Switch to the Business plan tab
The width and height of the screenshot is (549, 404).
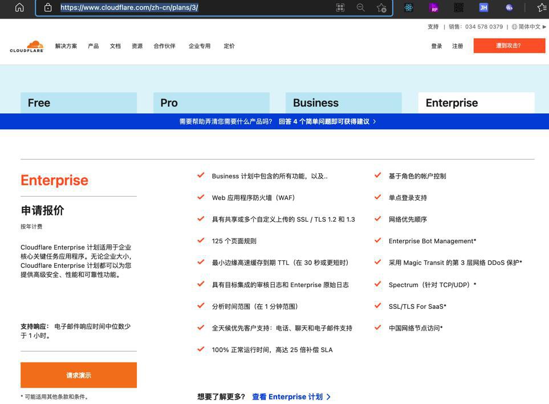[x=343, y=103]
